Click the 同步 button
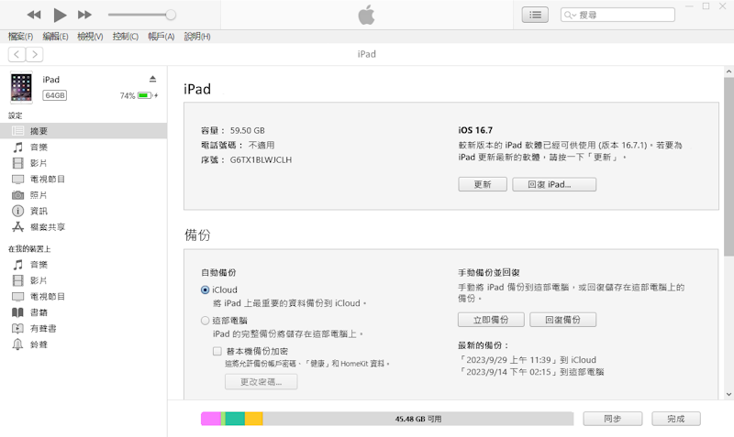 coord(613,419)
